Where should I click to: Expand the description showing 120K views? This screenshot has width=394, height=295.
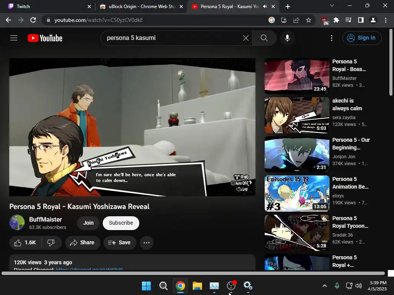[x=132, y=263]
